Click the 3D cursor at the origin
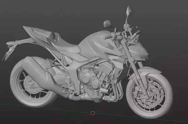Image resolution: width=188 pixels, height=124 pixels. click(93, 113)
